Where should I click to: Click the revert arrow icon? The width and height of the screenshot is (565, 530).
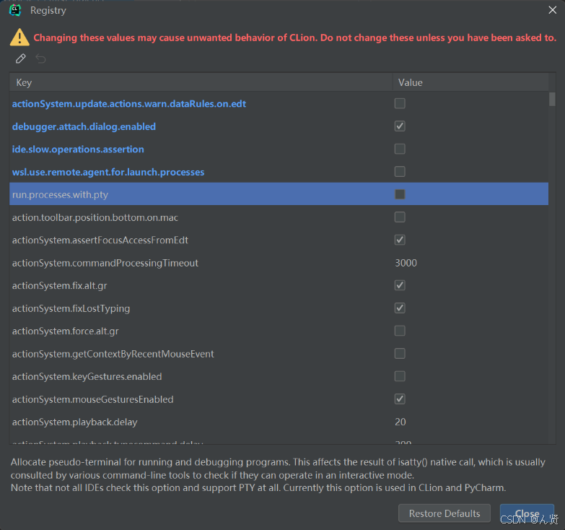coord(41,58)
